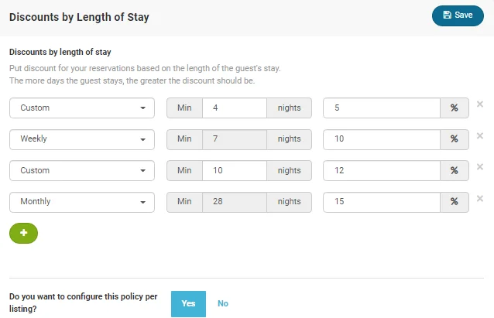The image size is (494, 318).
Task: Add a new discount row
Action: [23, 233]
